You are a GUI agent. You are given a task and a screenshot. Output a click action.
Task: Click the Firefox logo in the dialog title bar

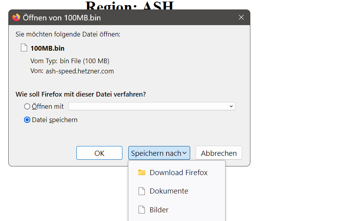coord(16,17)
